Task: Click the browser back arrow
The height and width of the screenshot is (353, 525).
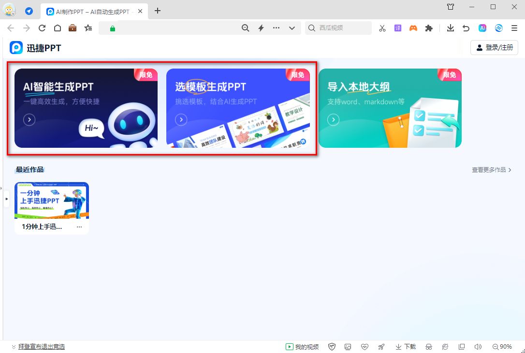Action: tap(11, 28)
